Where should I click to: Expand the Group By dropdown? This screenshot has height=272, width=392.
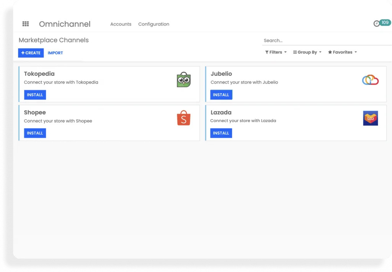(307, 52)
